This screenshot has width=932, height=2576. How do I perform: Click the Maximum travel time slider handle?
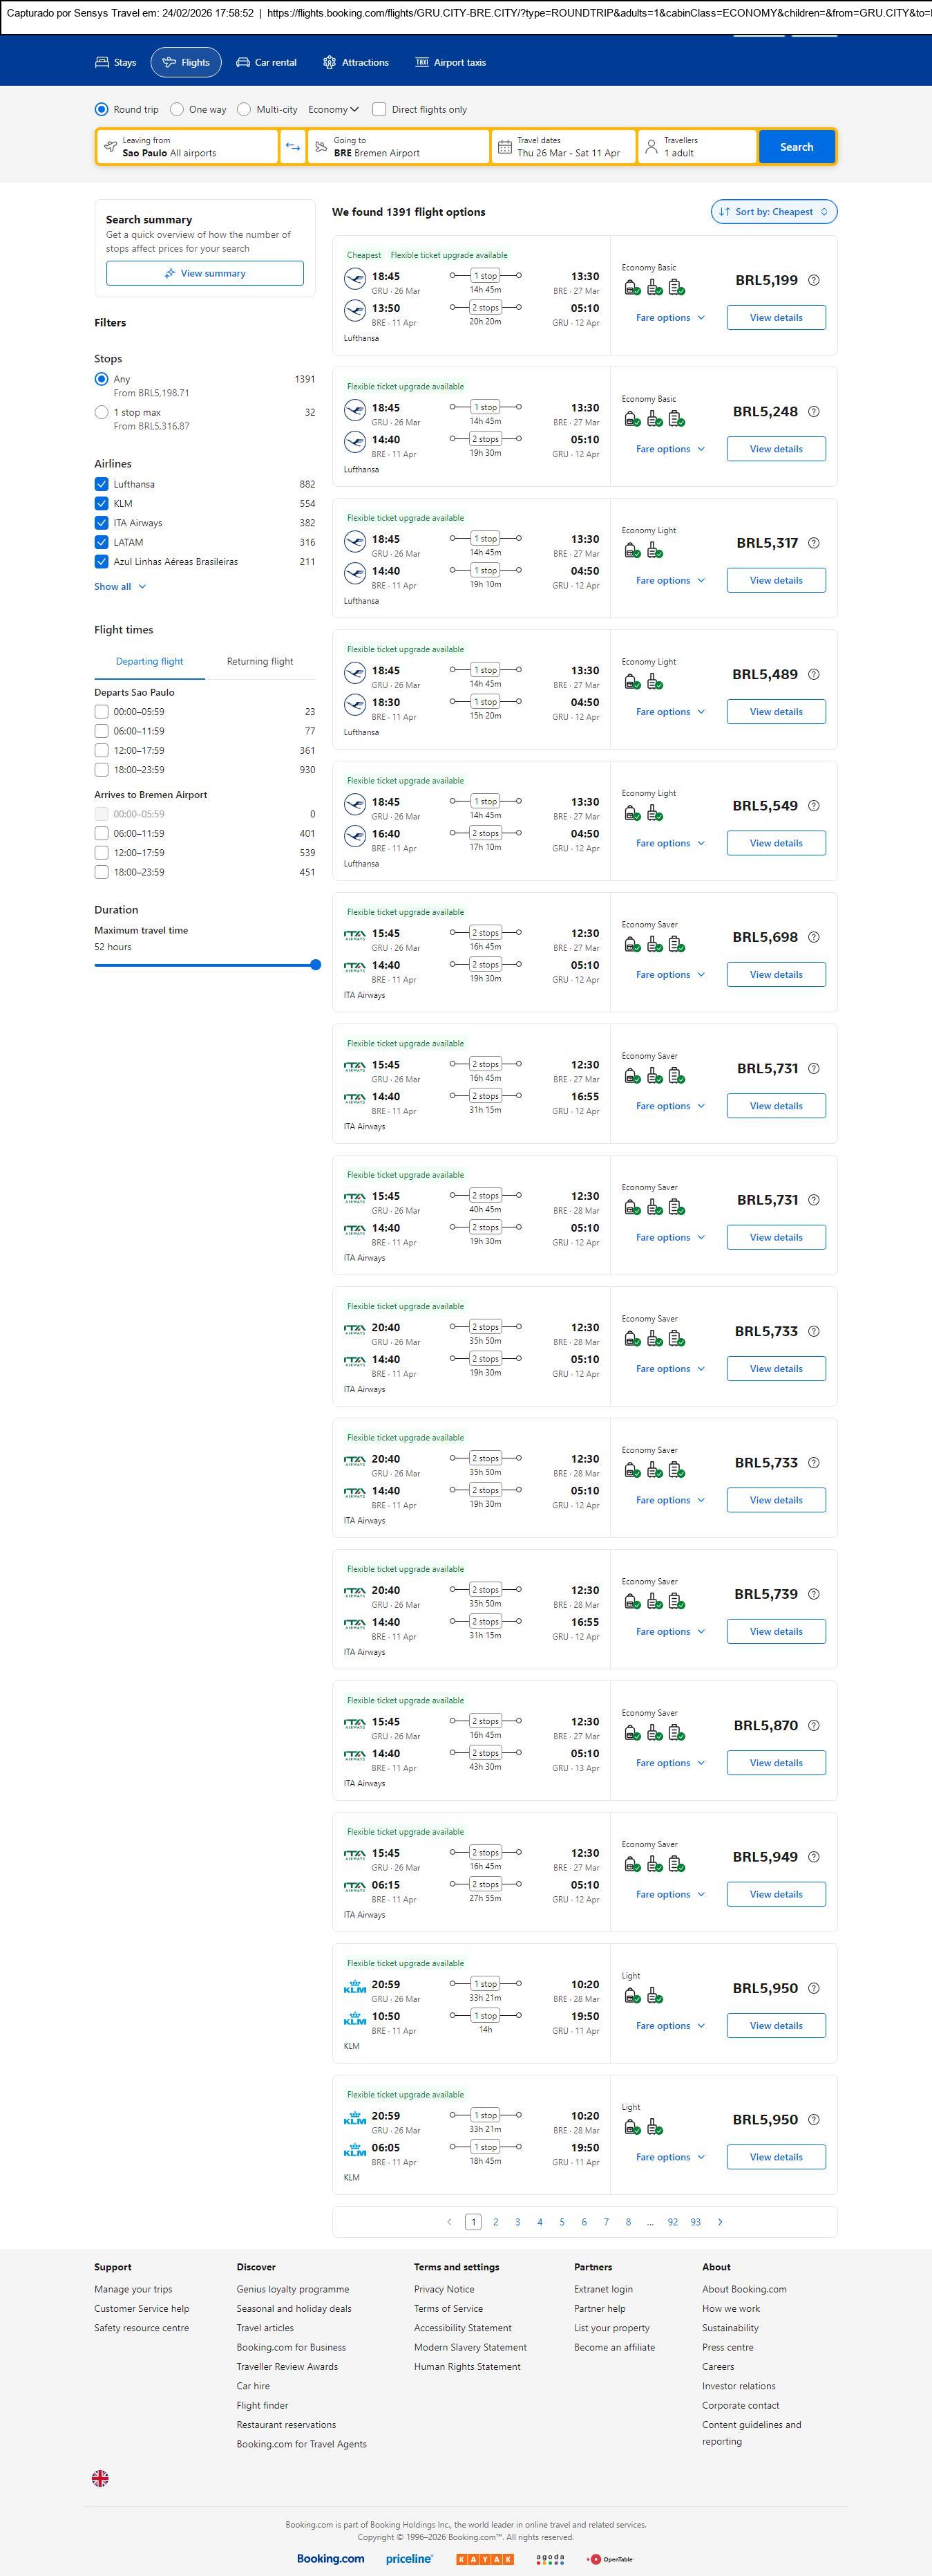coord(316,965)
